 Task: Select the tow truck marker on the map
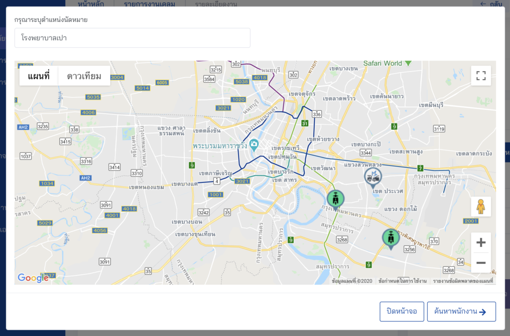tap(373, 177)
